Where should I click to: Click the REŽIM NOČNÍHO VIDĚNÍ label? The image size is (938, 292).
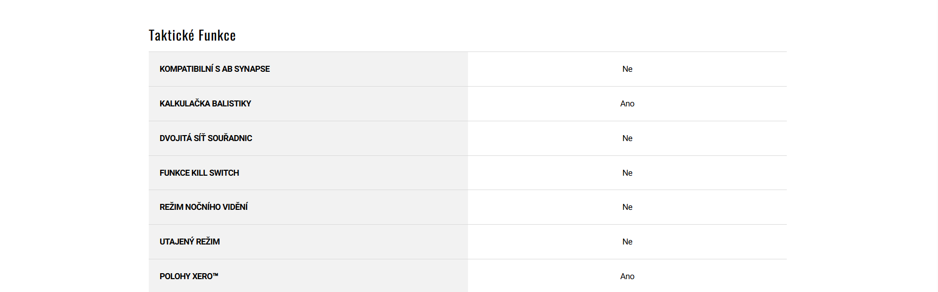(x=203, y=207)
